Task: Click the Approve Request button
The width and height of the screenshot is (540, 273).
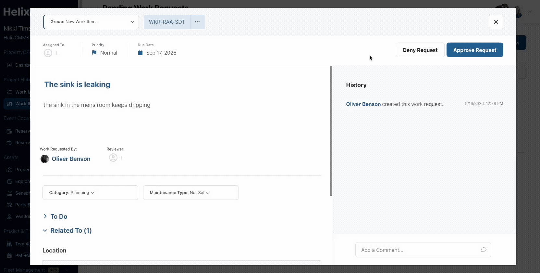Action: (x=475, y=50)
